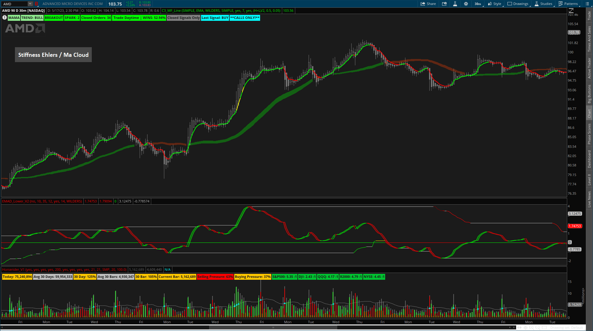Click C3_MF_Line study title
This screenshot has width=593, height=331.
tap(221, 11)
